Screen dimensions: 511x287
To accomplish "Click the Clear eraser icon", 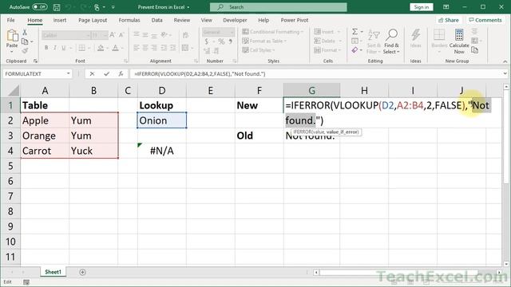I will 355,49.
